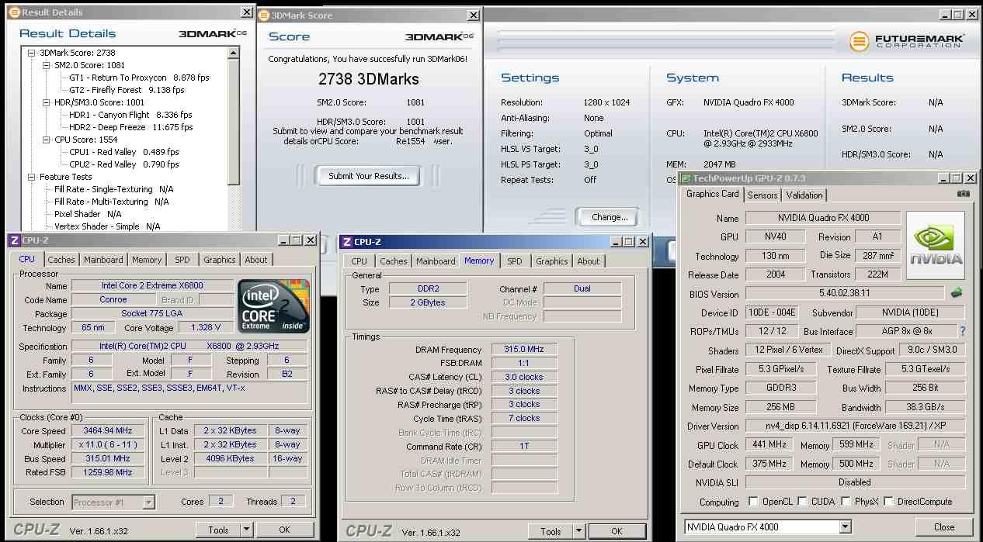Click the Level 2 cache 4096 KBytes value
Viewport: 983px width, 542px height.
[230, 458]
